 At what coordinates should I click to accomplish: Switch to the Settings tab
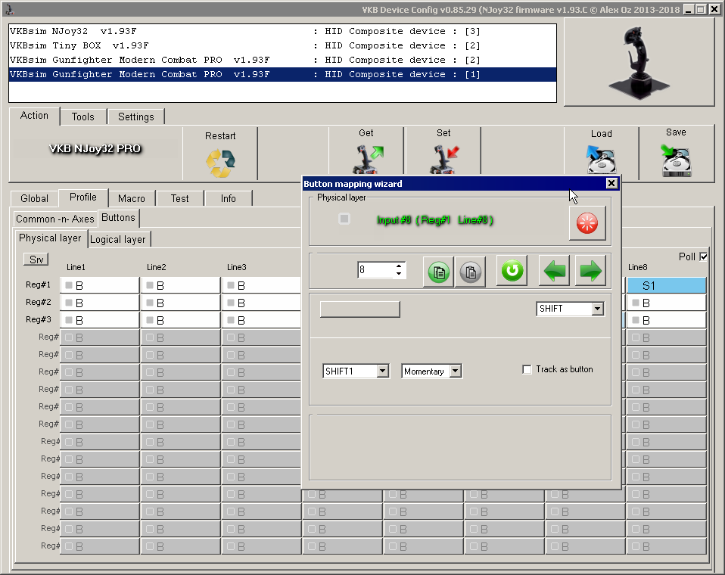pos(136,117)
